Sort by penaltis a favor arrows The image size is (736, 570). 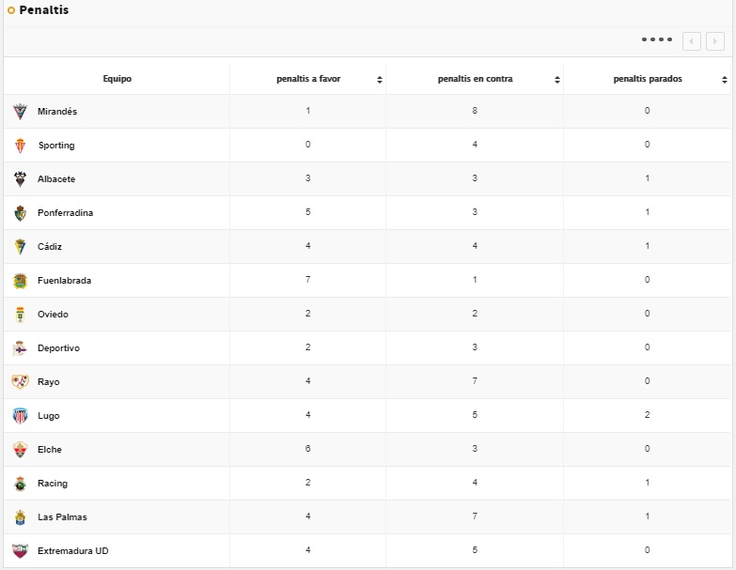[x=380, y=80]
